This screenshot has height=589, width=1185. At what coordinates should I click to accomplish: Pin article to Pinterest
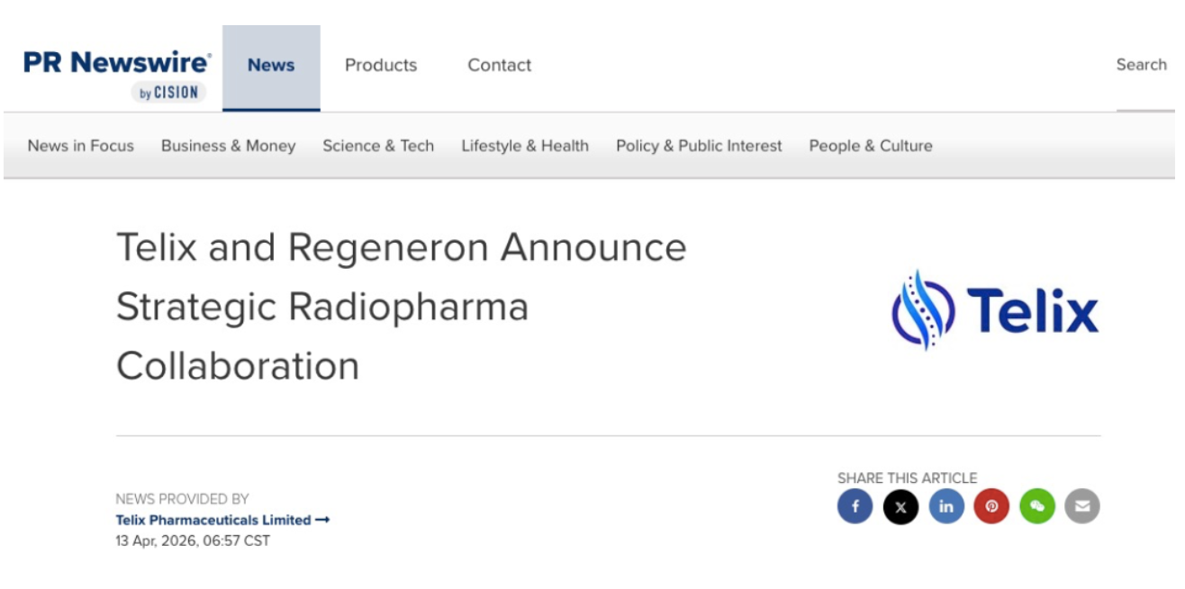point(991,506)
